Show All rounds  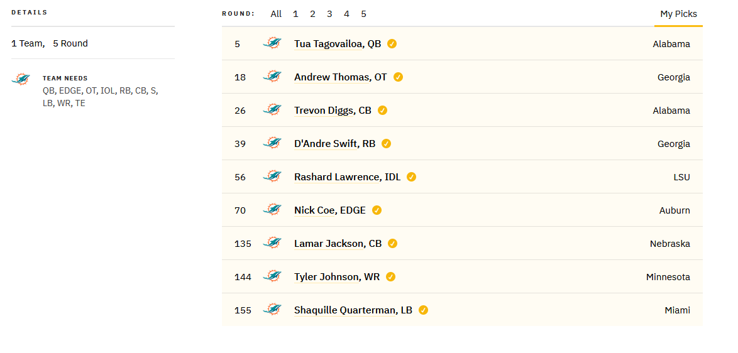277,14
